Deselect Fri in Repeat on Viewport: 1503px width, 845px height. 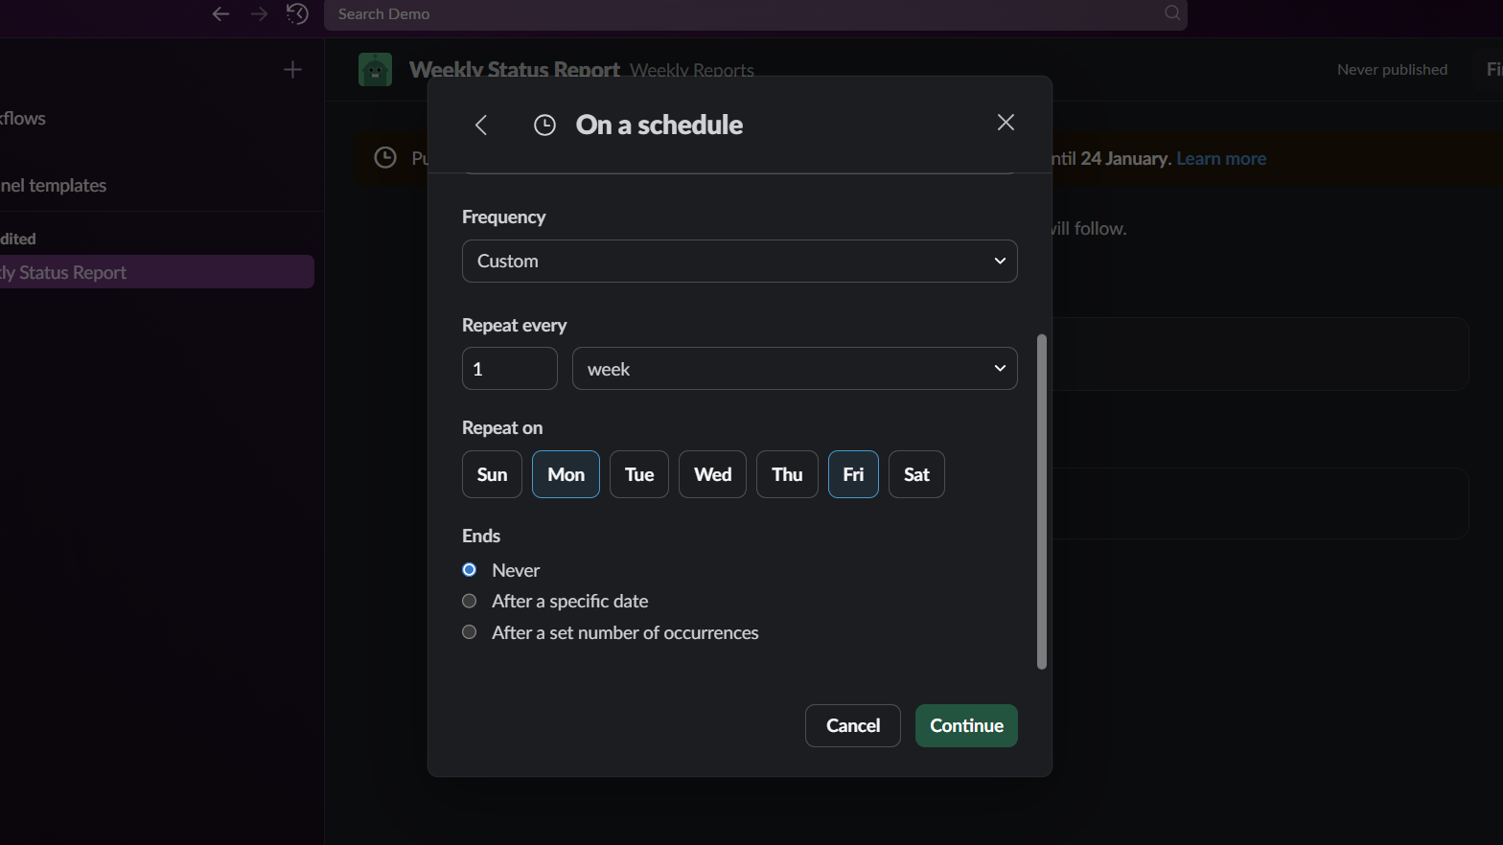point(853,474)
